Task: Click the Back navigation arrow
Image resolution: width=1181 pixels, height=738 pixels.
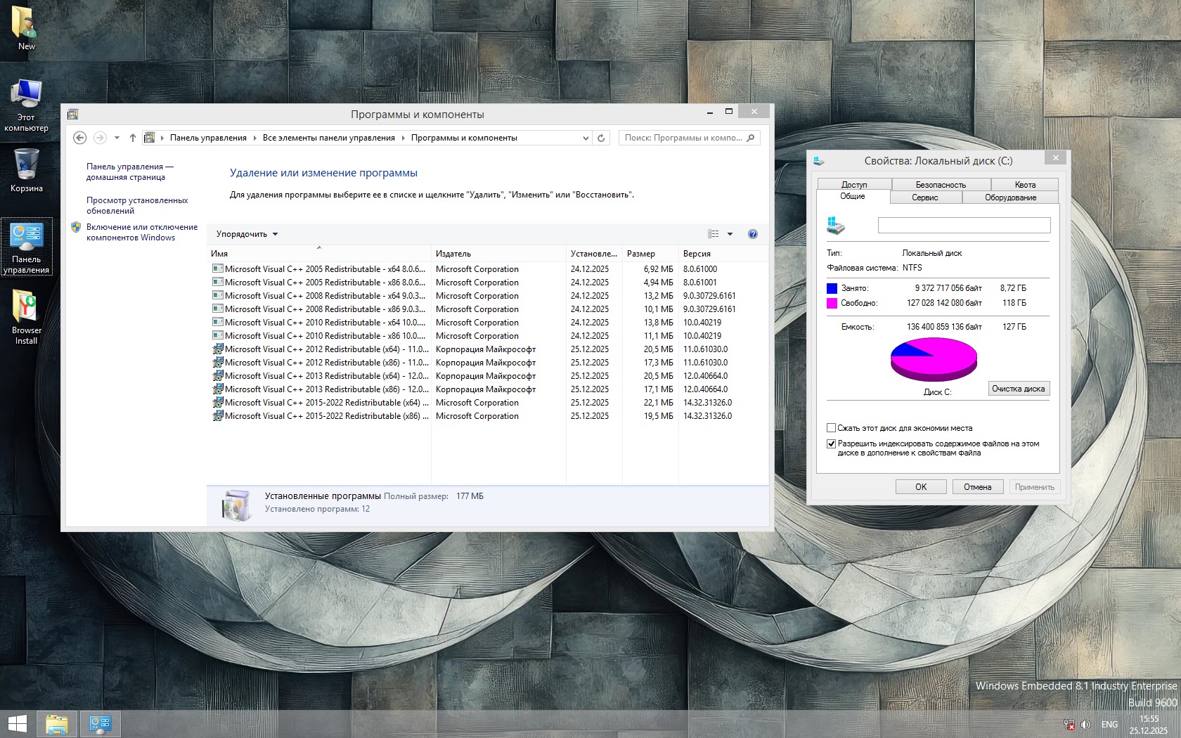Action: point(79,138)
